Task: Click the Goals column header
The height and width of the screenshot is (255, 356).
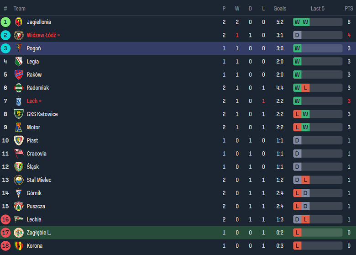Action: 280,8
